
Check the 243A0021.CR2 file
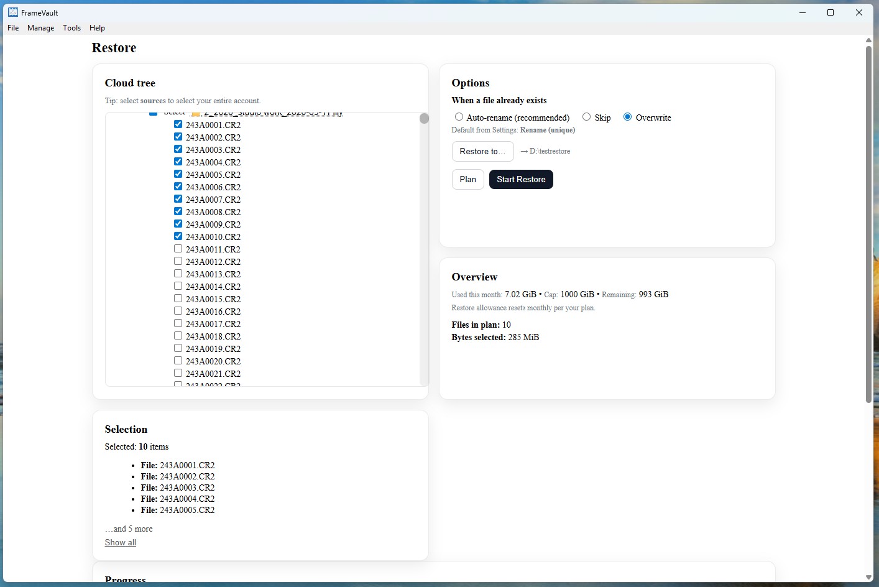pos(178,372)
